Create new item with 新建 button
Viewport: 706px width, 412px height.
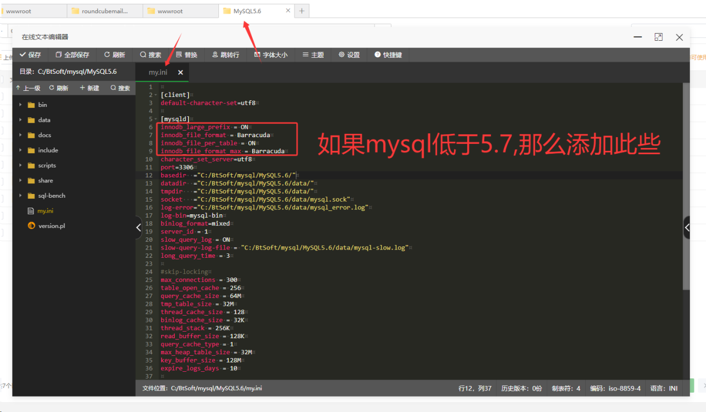click(89, 88)
